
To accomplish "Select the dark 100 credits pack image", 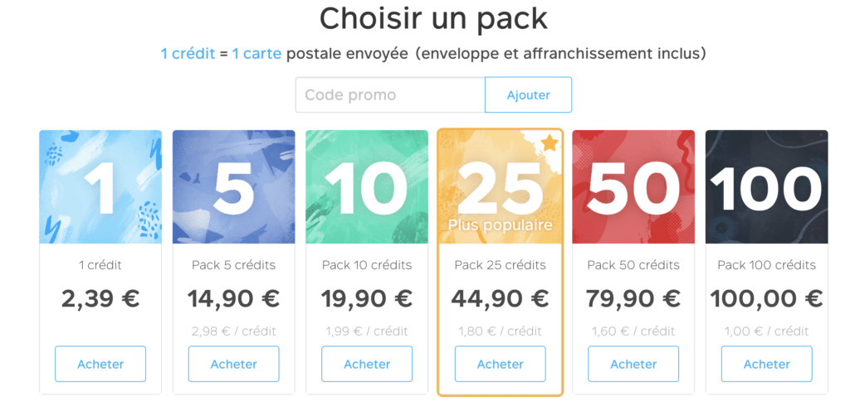I will pos(766,186).
